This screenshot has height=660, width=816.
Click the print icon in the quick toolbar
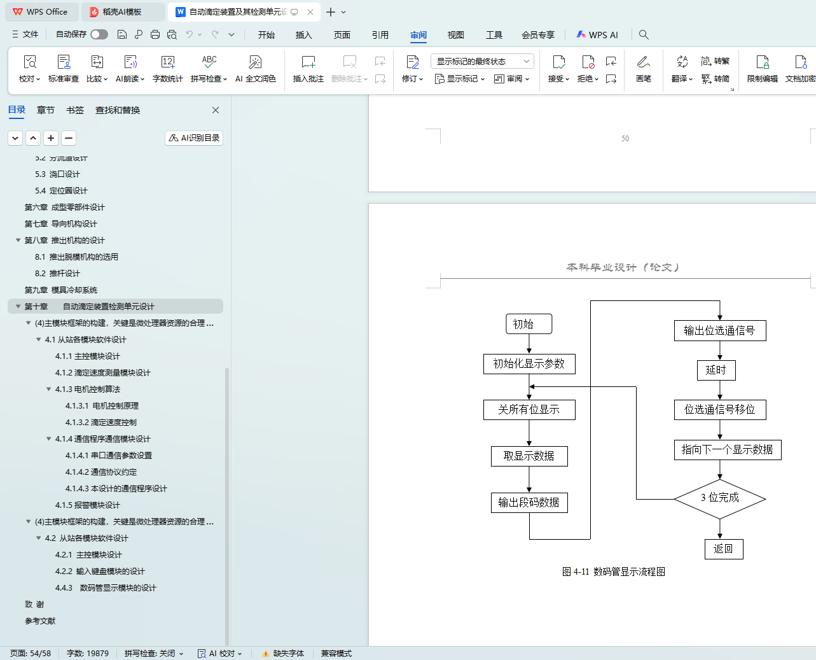coord(155,34)
